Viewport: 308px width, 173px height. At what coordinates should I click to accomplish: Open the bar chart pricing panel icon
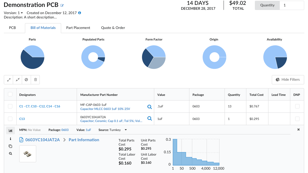point(11,130)
